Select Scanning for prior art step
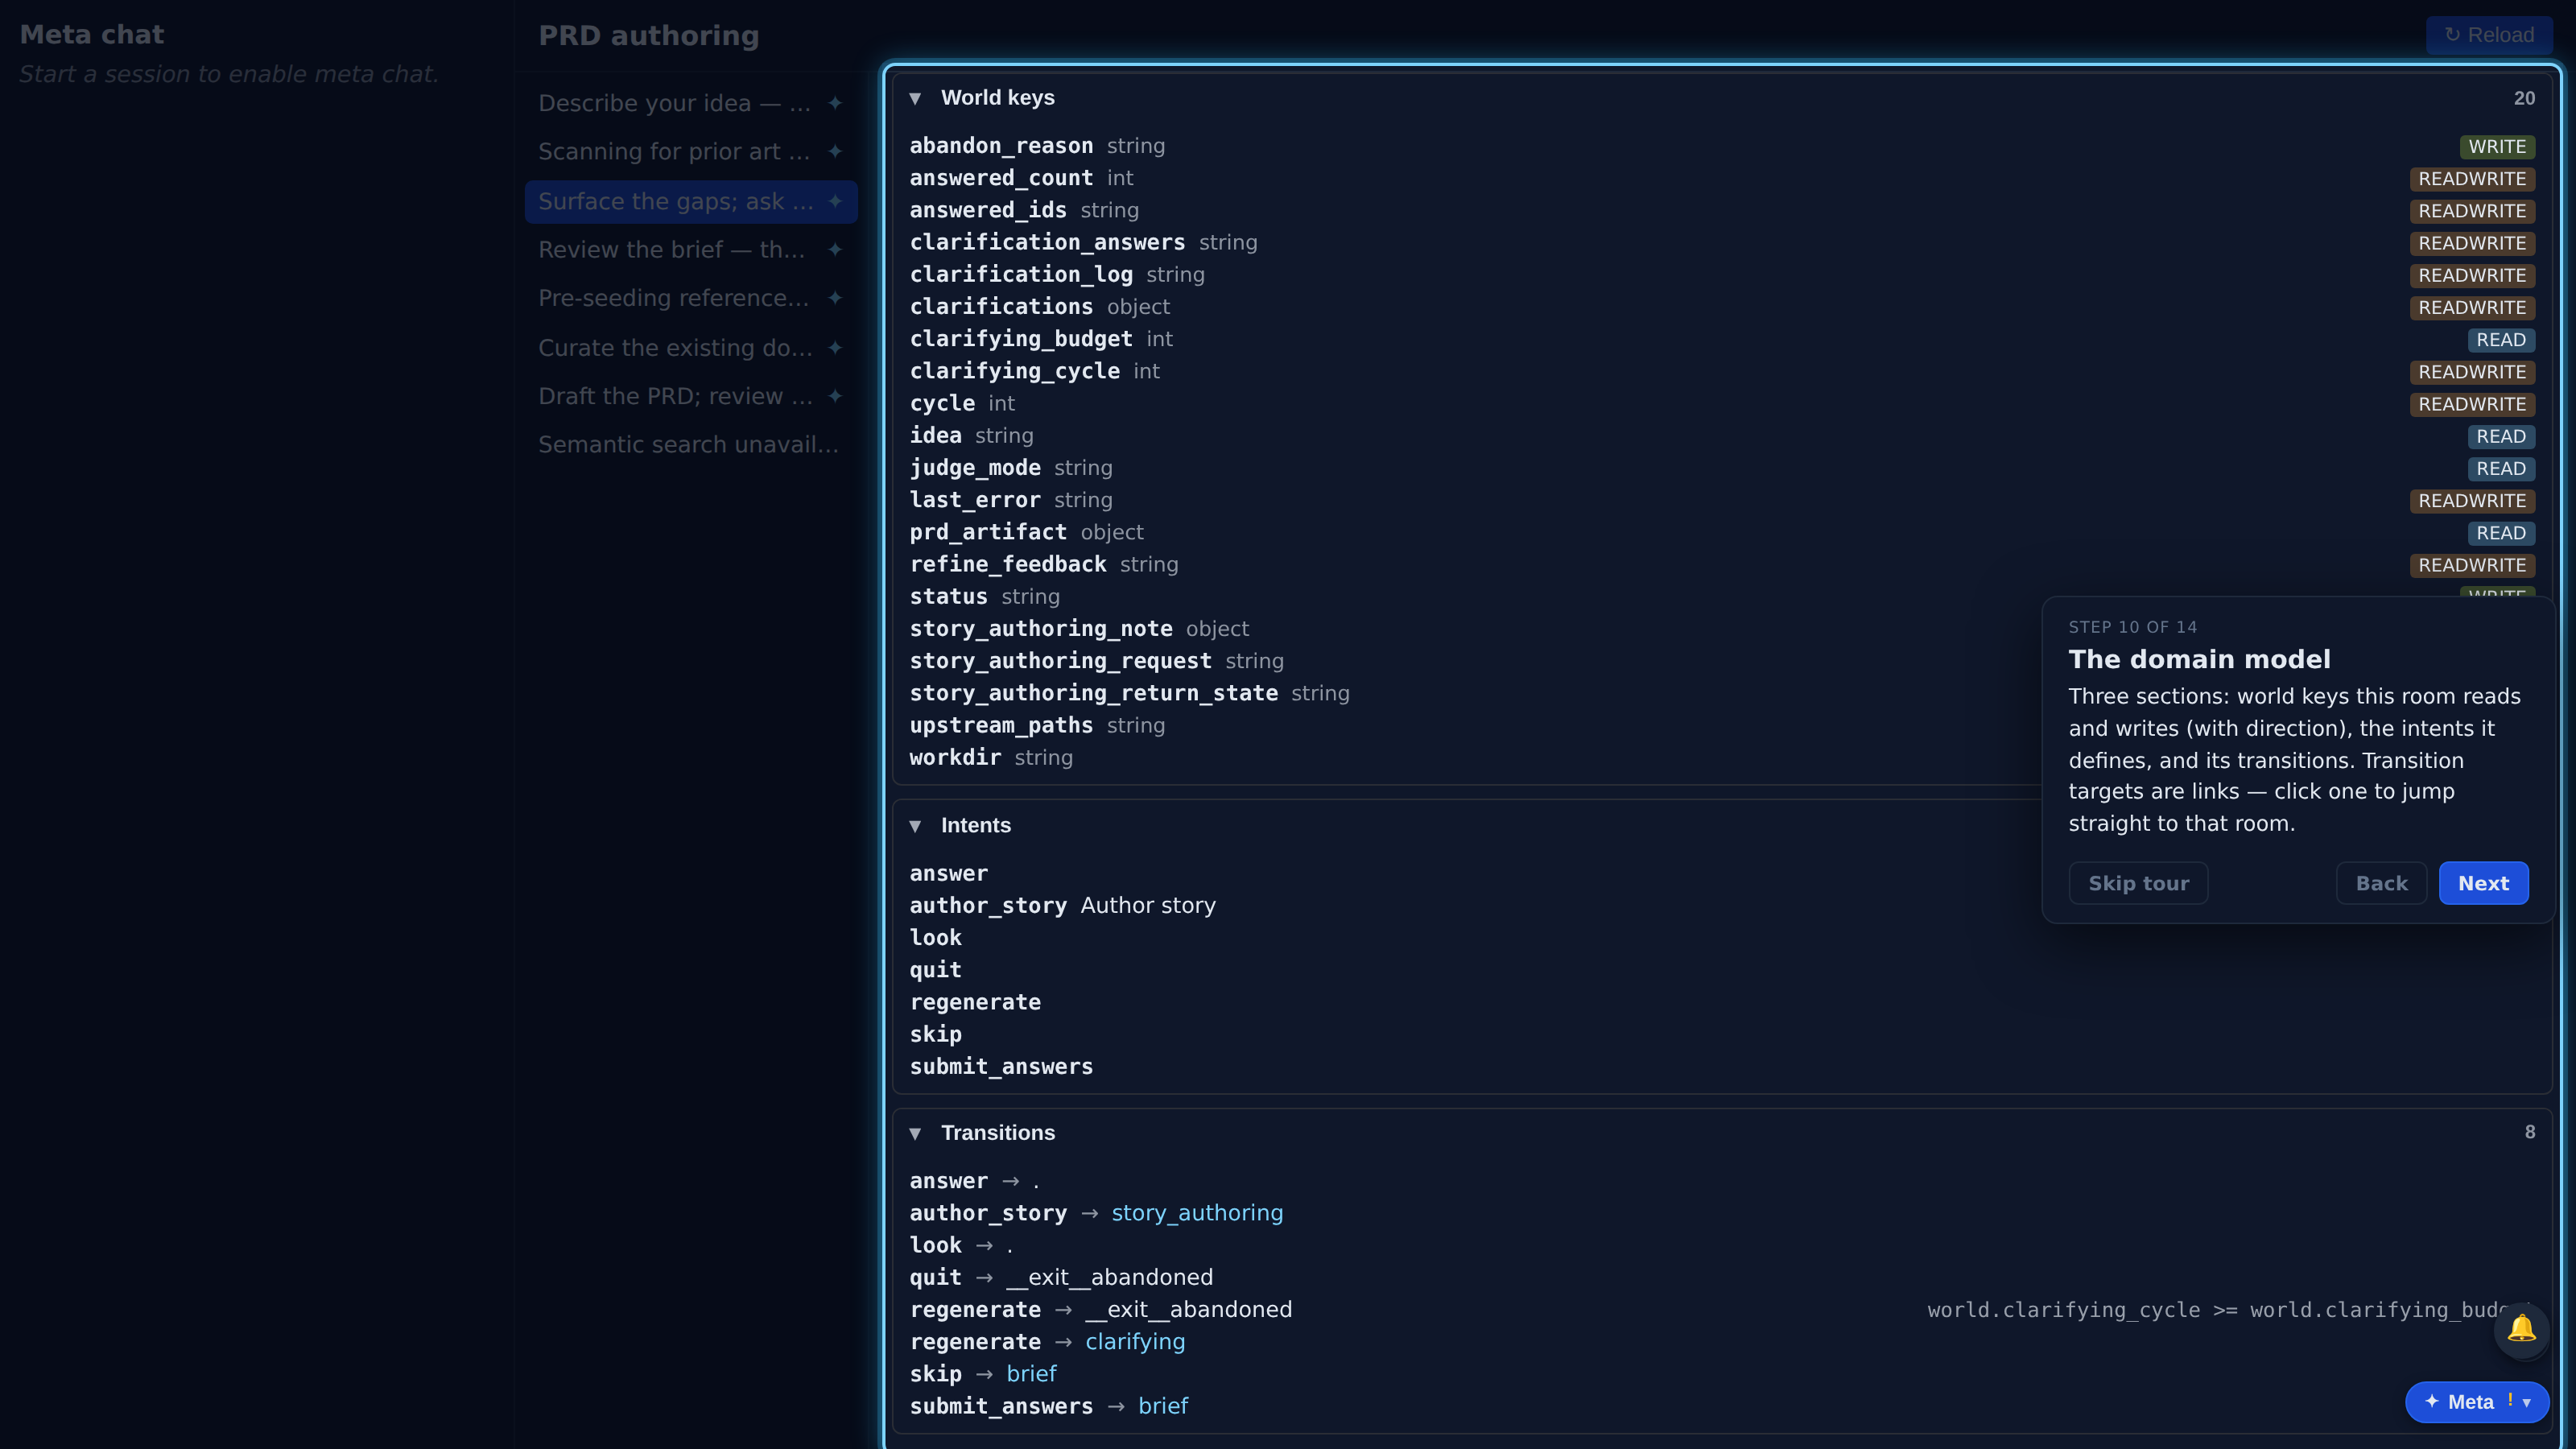2576x1449 pixels. (x=691, y=151)
